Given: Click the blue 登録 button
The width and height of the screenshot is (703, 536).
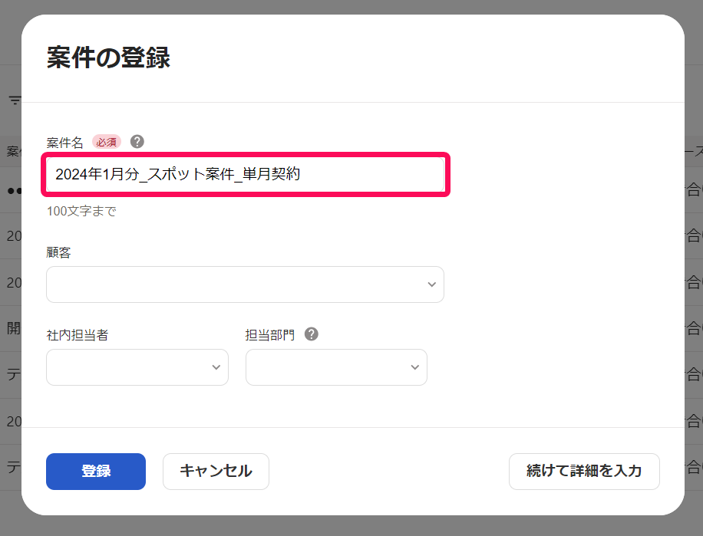Looking at the screenshot, I should tap(96, 471).
